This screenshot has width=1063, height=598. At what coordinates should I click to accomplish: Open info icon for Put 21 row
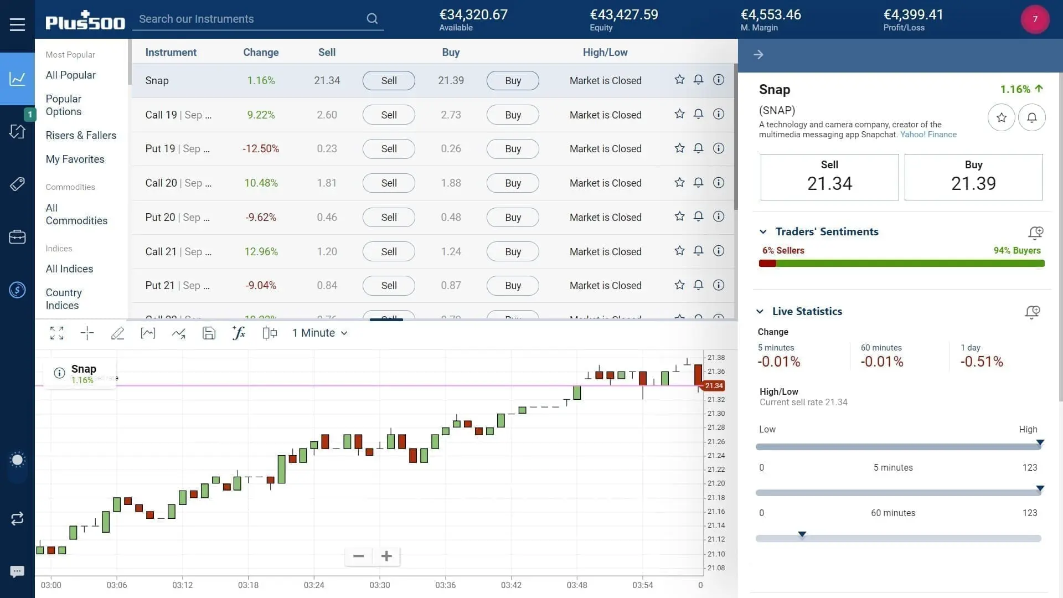(x=719, y=285)
